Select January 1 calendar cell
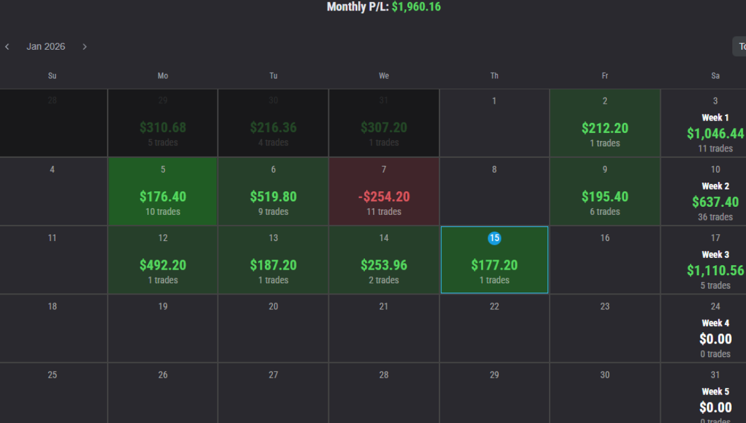This screenshot has width=746, height=423. pyautogui.click(x=494, y=123)
